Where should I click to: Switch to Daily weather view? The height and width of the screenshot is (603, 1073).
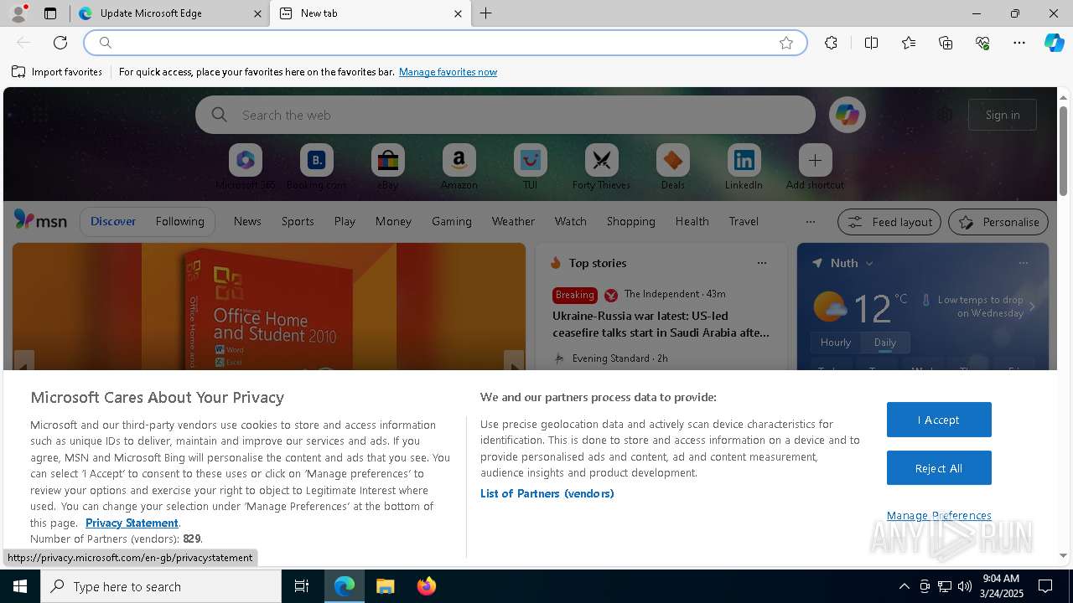tap(885, 342)
